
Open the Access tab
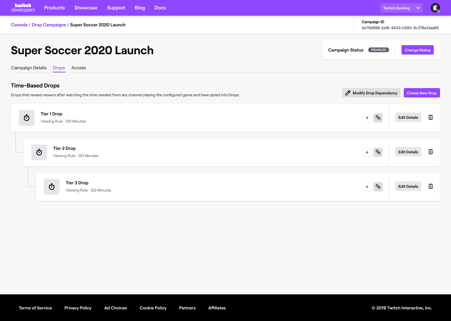click(x=78, y=68)
